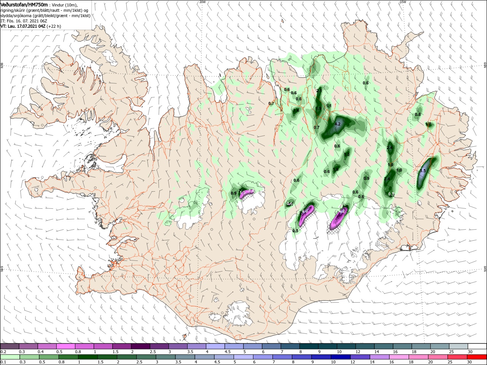Click the 1.7 precipitation value in the east
487x365 pixels.
coord(428,124)
